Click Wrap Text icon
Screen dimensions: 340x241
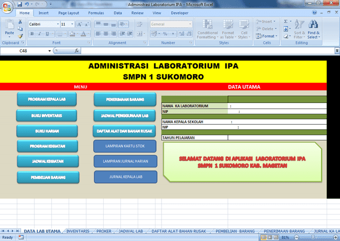click(x=139, y=24)
